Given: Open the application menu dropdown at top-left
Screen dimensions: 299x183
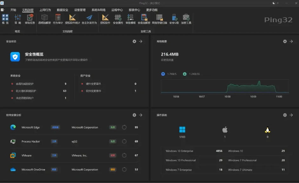Looking at the screenshot, I should click(x=3, y=10).
